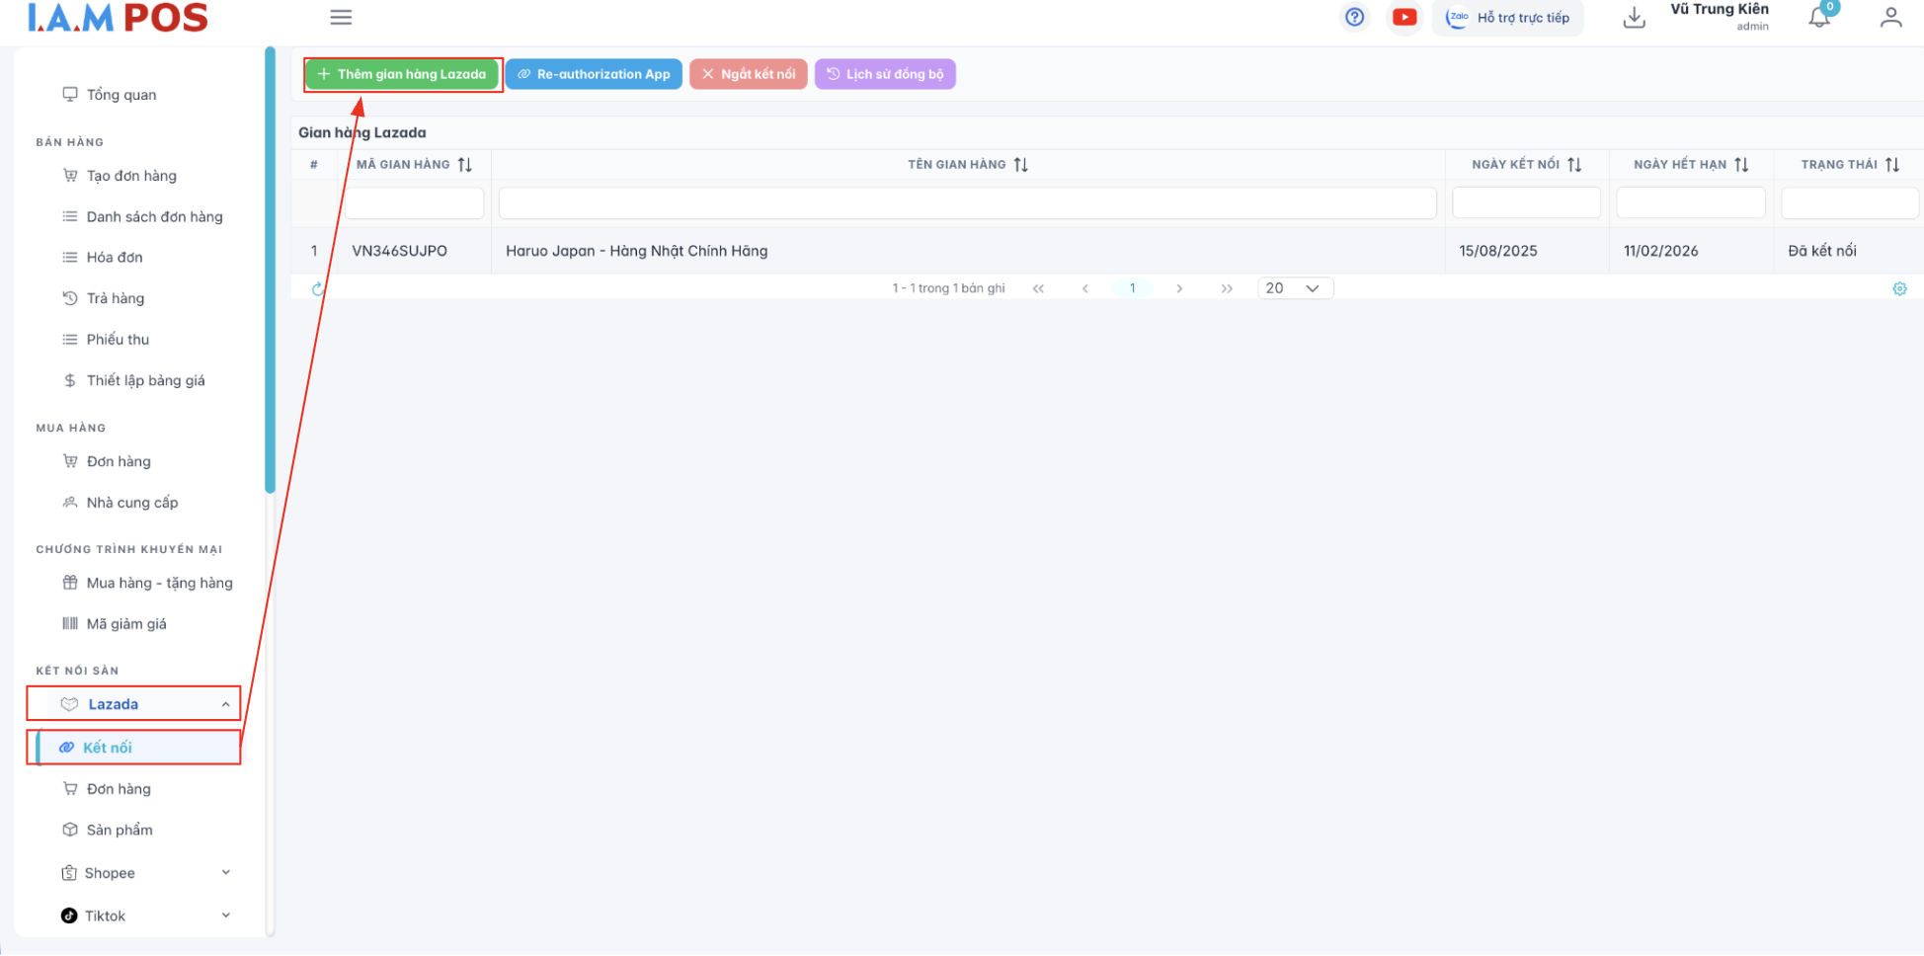
Task: Click the download icon in header
Action: point(1634,18)
